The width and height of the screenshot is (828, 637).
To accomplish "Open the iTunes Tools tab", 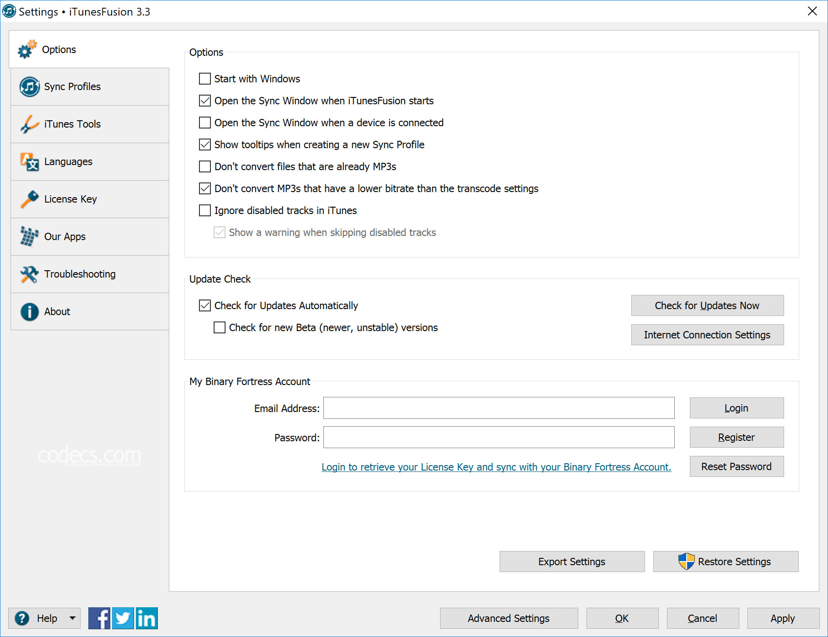I will coord(90,124).
